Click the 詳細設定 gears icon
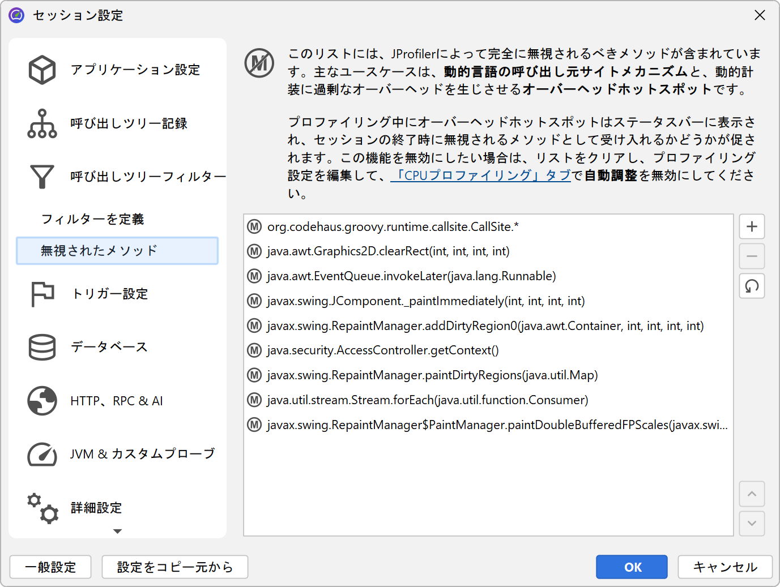Screen dimensions: 780x587 pos(42,508)
